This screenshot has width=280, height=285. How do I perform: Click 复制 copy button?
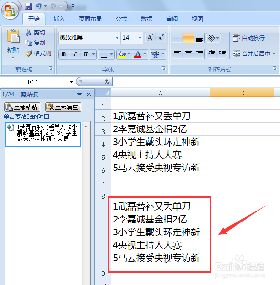click(x=35, y=43)
